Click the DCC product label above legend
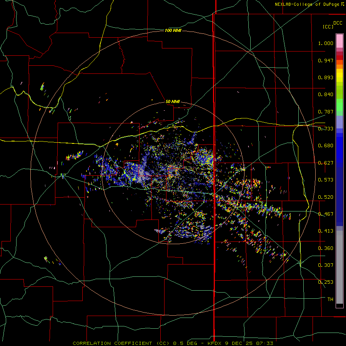Viewport: 346px width, 346px height. (338, 23)
